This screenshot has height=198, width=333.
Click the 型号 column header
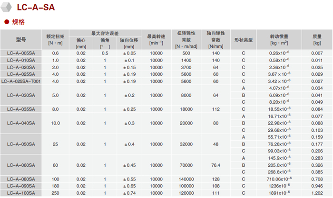pyautogui.click(x=21, y=40)
